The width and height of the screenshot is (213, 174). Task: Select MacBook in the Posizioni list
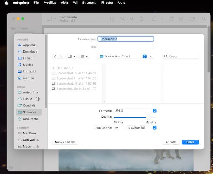click(29, 133)
